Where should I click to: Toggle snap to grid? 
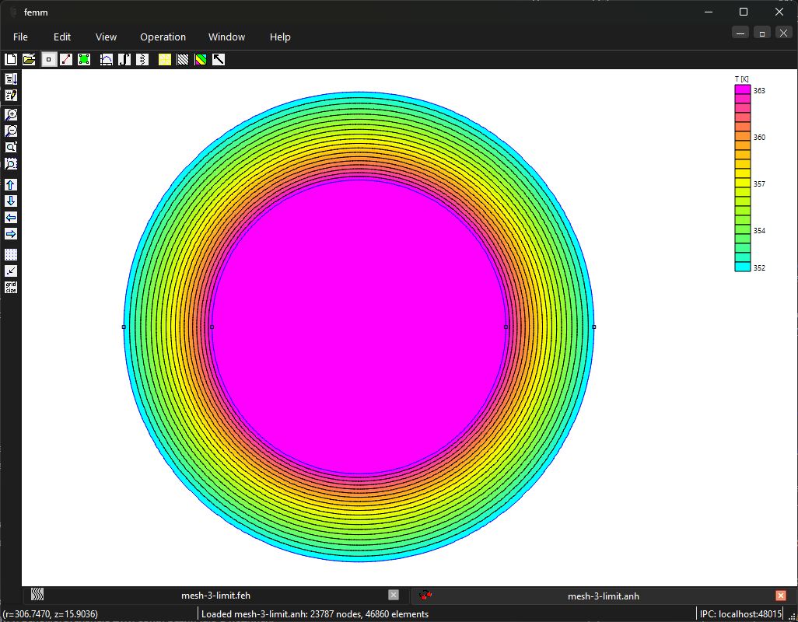[x=11, y=271]
